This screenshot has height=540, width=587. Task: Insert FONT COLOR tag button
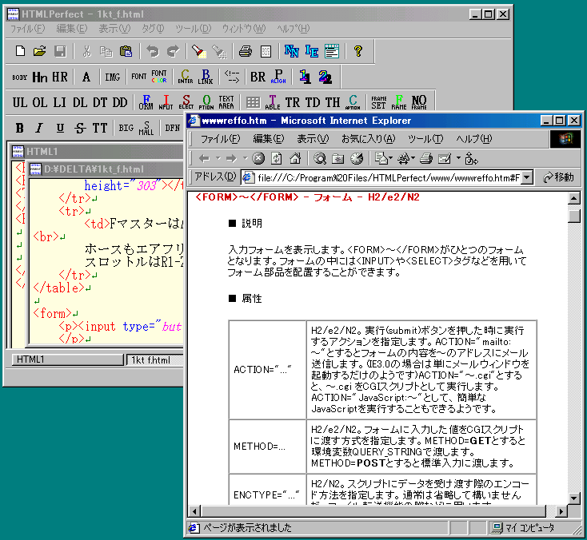pyautogui.click(x=159, y=77)
